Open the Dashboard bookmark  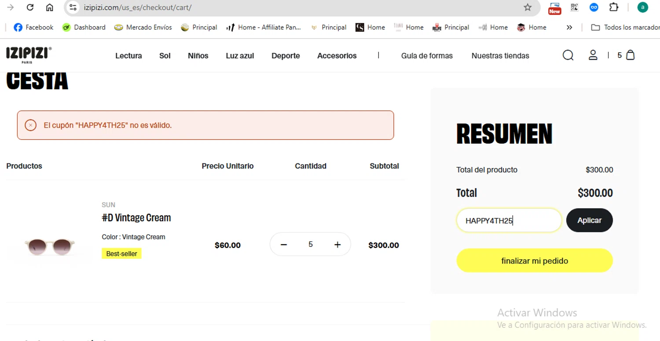tap(84, 27)
